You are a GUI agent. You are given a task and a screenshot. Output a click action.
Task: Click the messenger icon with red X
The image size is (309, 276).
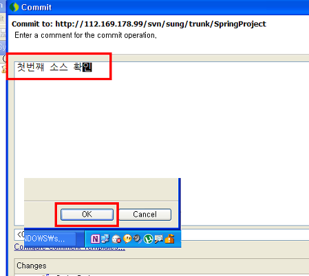tap(116, 239)
